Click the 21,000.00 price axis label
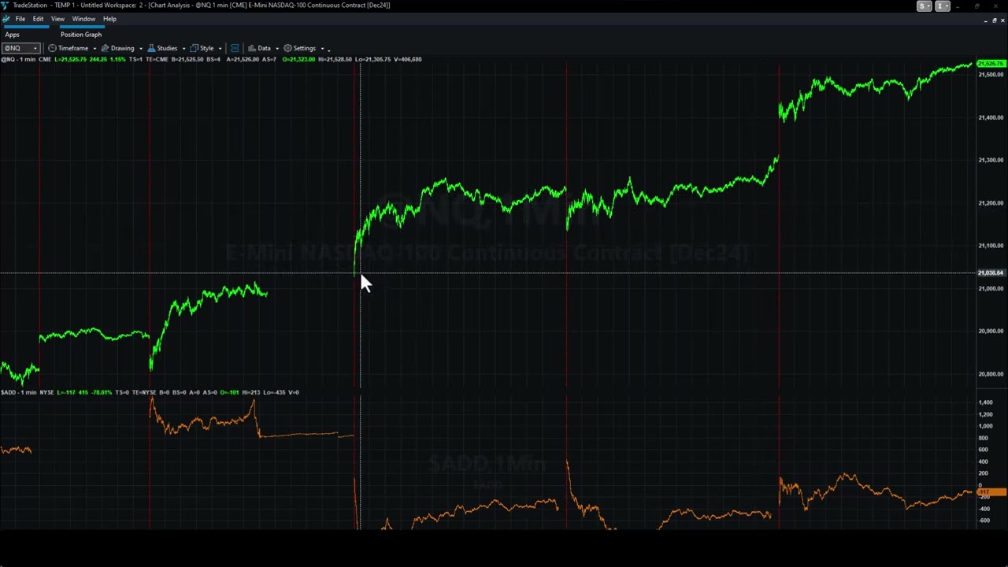The width and height of the screenshot is (1008, 567). coord(991,288)
